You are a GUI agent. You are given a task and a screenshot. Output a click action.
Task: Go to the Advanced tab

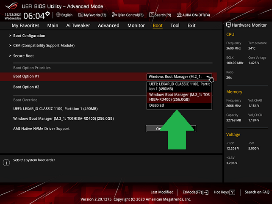point(108,25)
